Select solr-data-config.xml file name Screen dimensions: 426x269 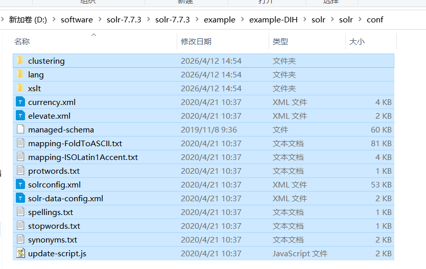coord(65,199)
